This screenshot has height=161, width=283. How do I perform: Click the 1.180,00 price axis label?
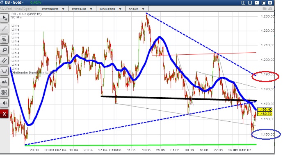tap(267, 89)
